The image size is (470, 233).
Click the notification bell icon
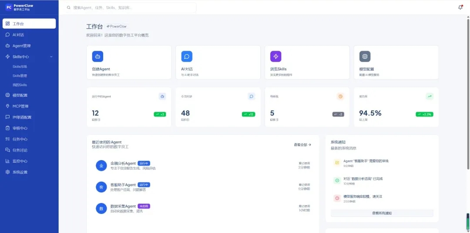pyautogui.click(x=460, y=7)
